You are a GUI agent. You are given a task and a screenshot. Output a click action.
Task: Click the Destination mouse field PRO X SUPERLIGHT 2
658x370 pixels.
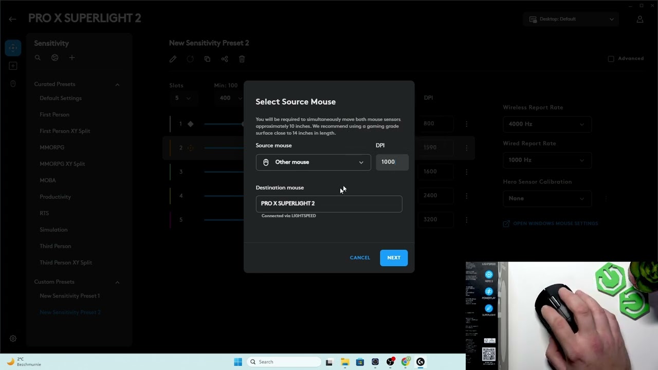(329, 204)
